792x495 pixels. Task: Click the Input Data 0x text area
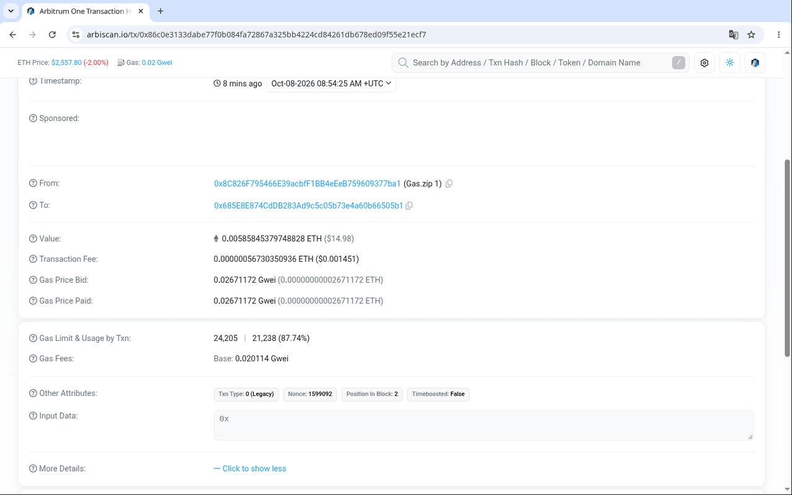tap(484, 426)
